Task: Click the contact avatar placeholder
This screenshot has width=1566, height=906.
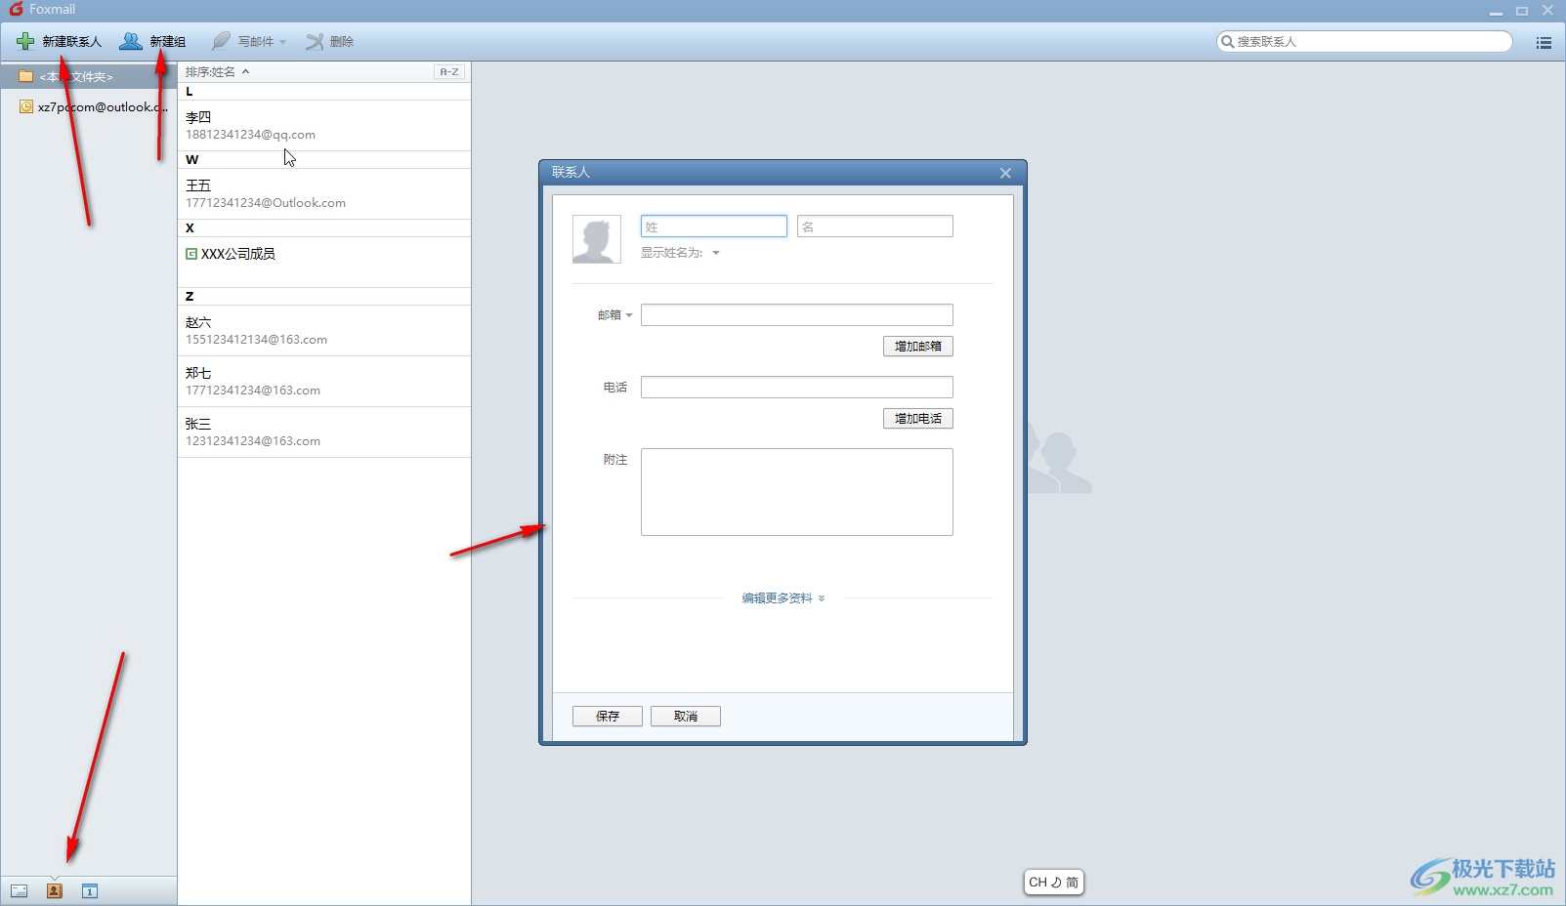Action: click(597, 239)
